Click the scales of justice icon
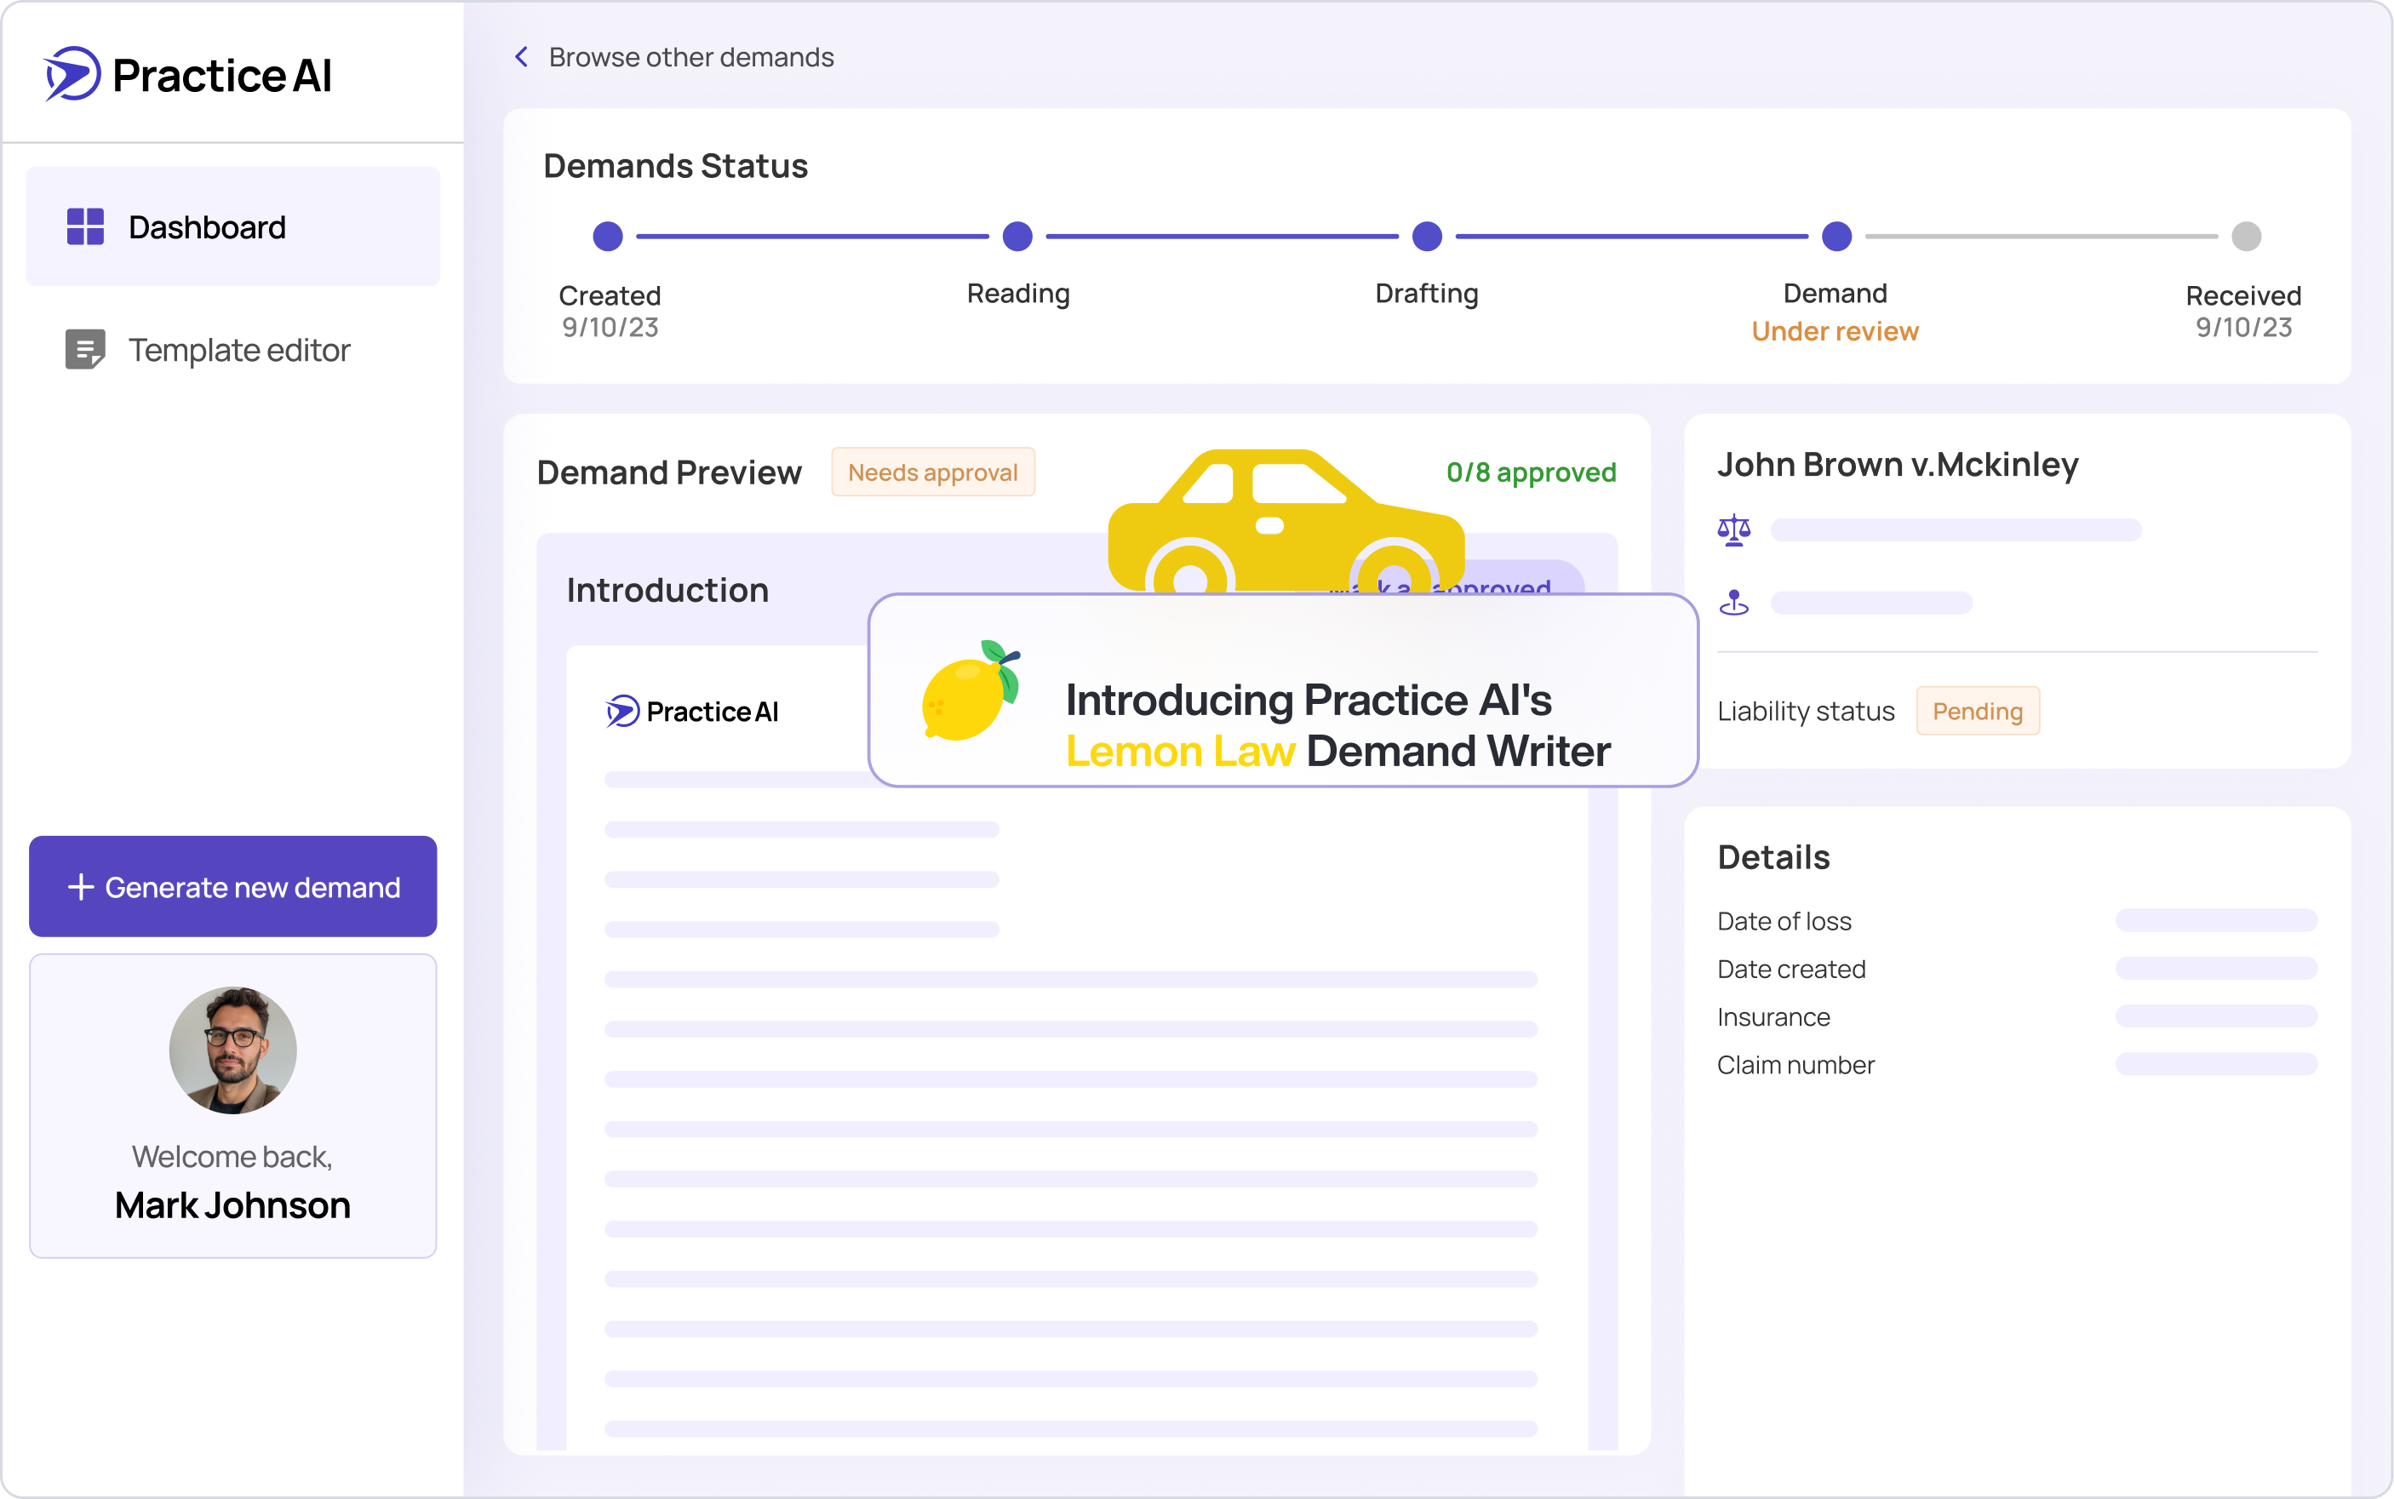The height and width of the screenshot is (1499, 2394). tap(1734, 530)
